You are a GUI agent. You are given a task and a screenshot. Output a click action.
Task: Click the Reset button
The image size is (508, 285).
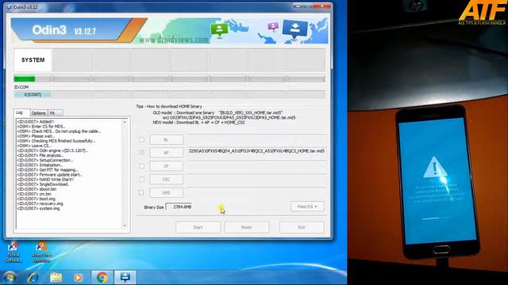[x=247, y=227]
